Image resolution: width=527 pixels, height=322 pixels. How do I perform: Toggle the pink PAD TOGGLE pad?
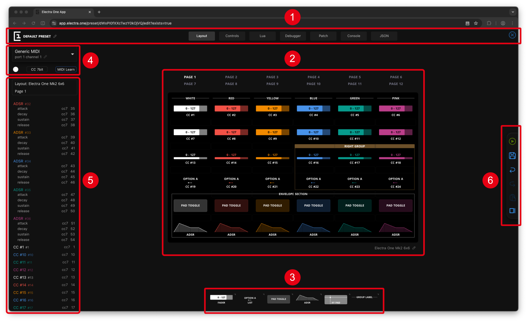[396, 206]
